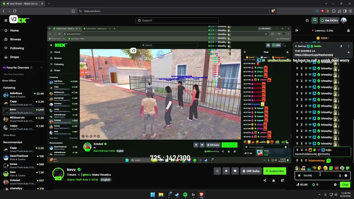
Task: Expand the pinned message with down arrow
Action: coord(348,52)
